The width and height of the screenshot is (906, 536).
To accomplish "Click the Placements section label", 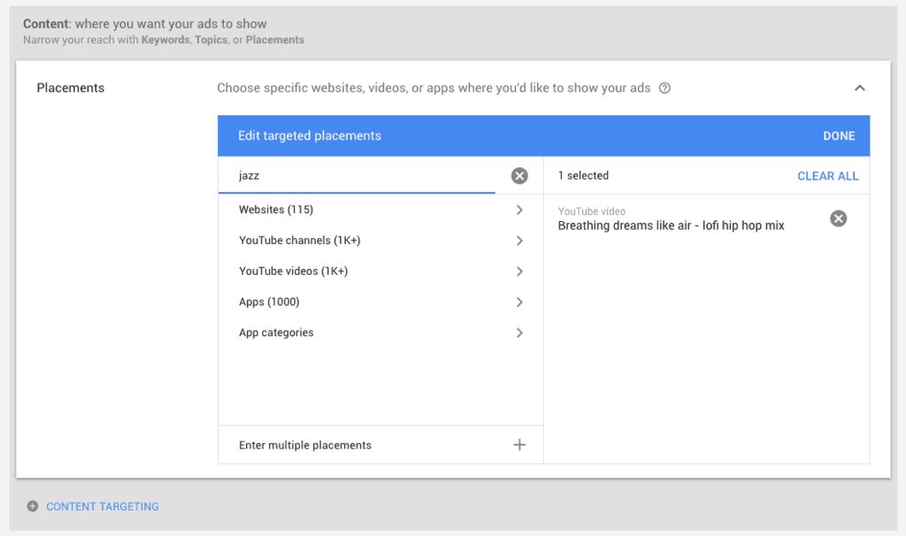I will pyautogui.click(x=71, y=88).
